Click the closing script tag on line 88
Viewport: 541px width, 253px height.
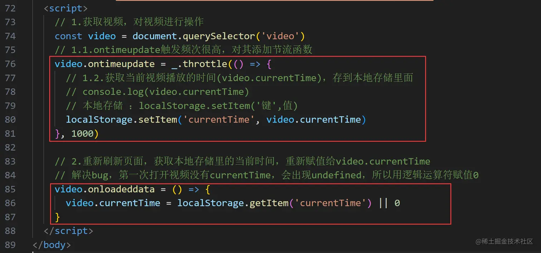click(68, 231)
